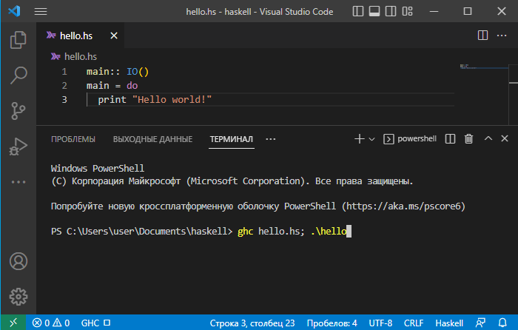Maximize the panel with up chevron
Image resolution: width=518 pixels, height=330 pixels.
pos(488,138)
